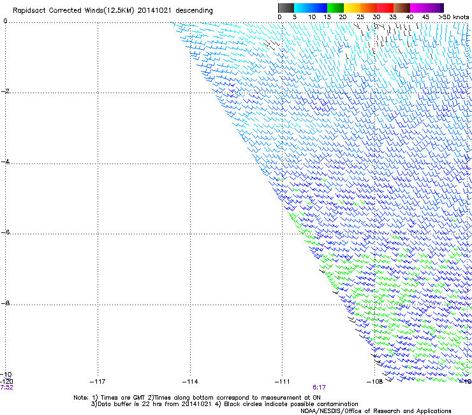This screenshot has height=415, width=472.
Task: Click the '-108' longitude axis label
Action: 374,382
